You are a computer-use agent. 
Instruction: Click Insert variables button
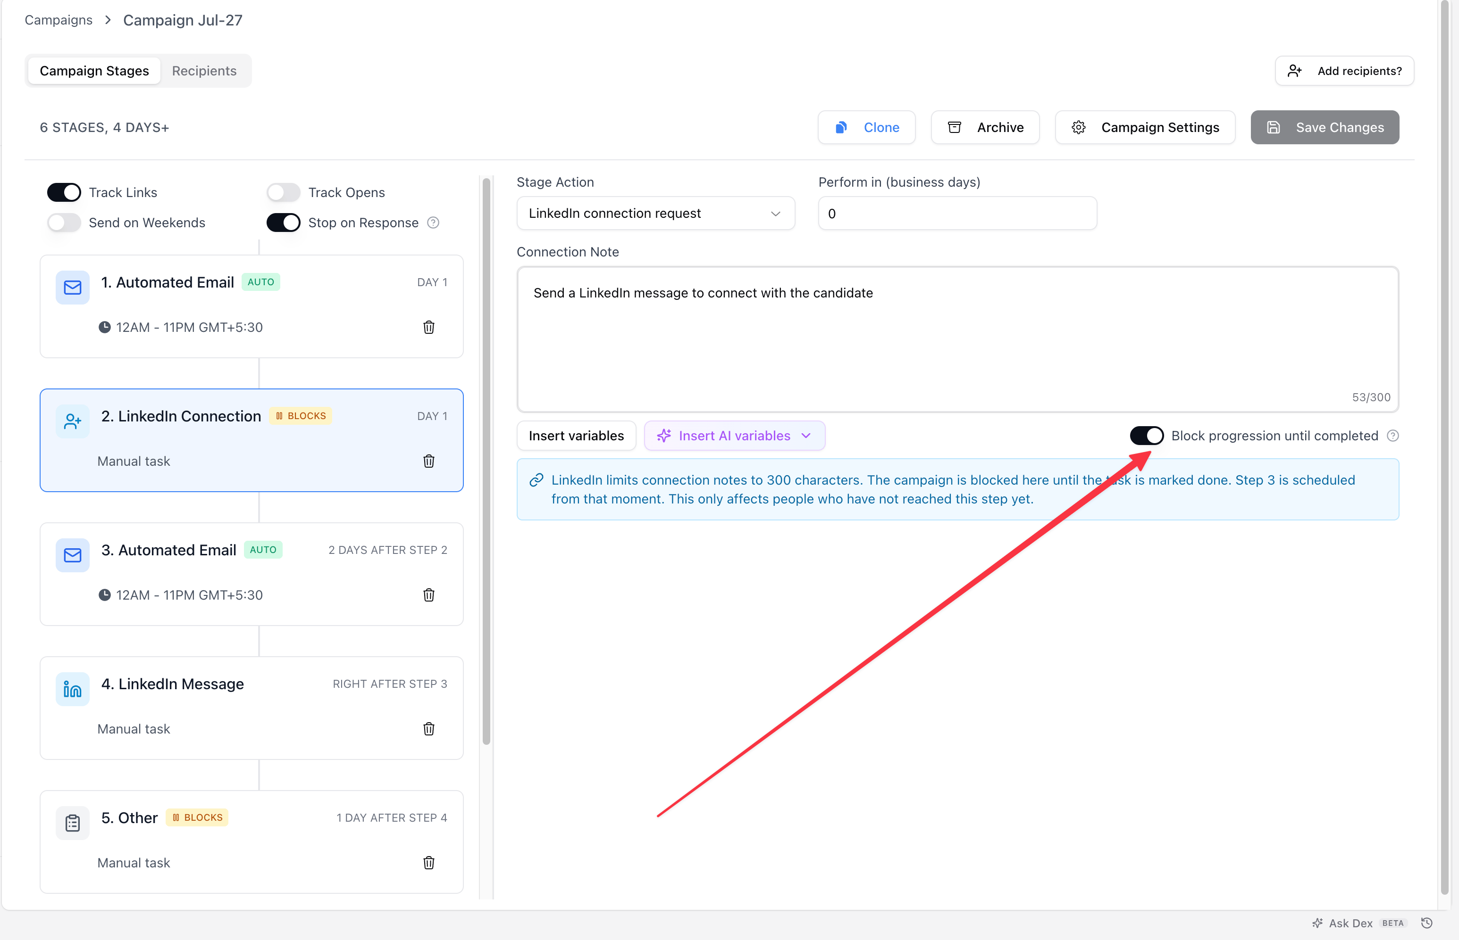coord(576,436)
